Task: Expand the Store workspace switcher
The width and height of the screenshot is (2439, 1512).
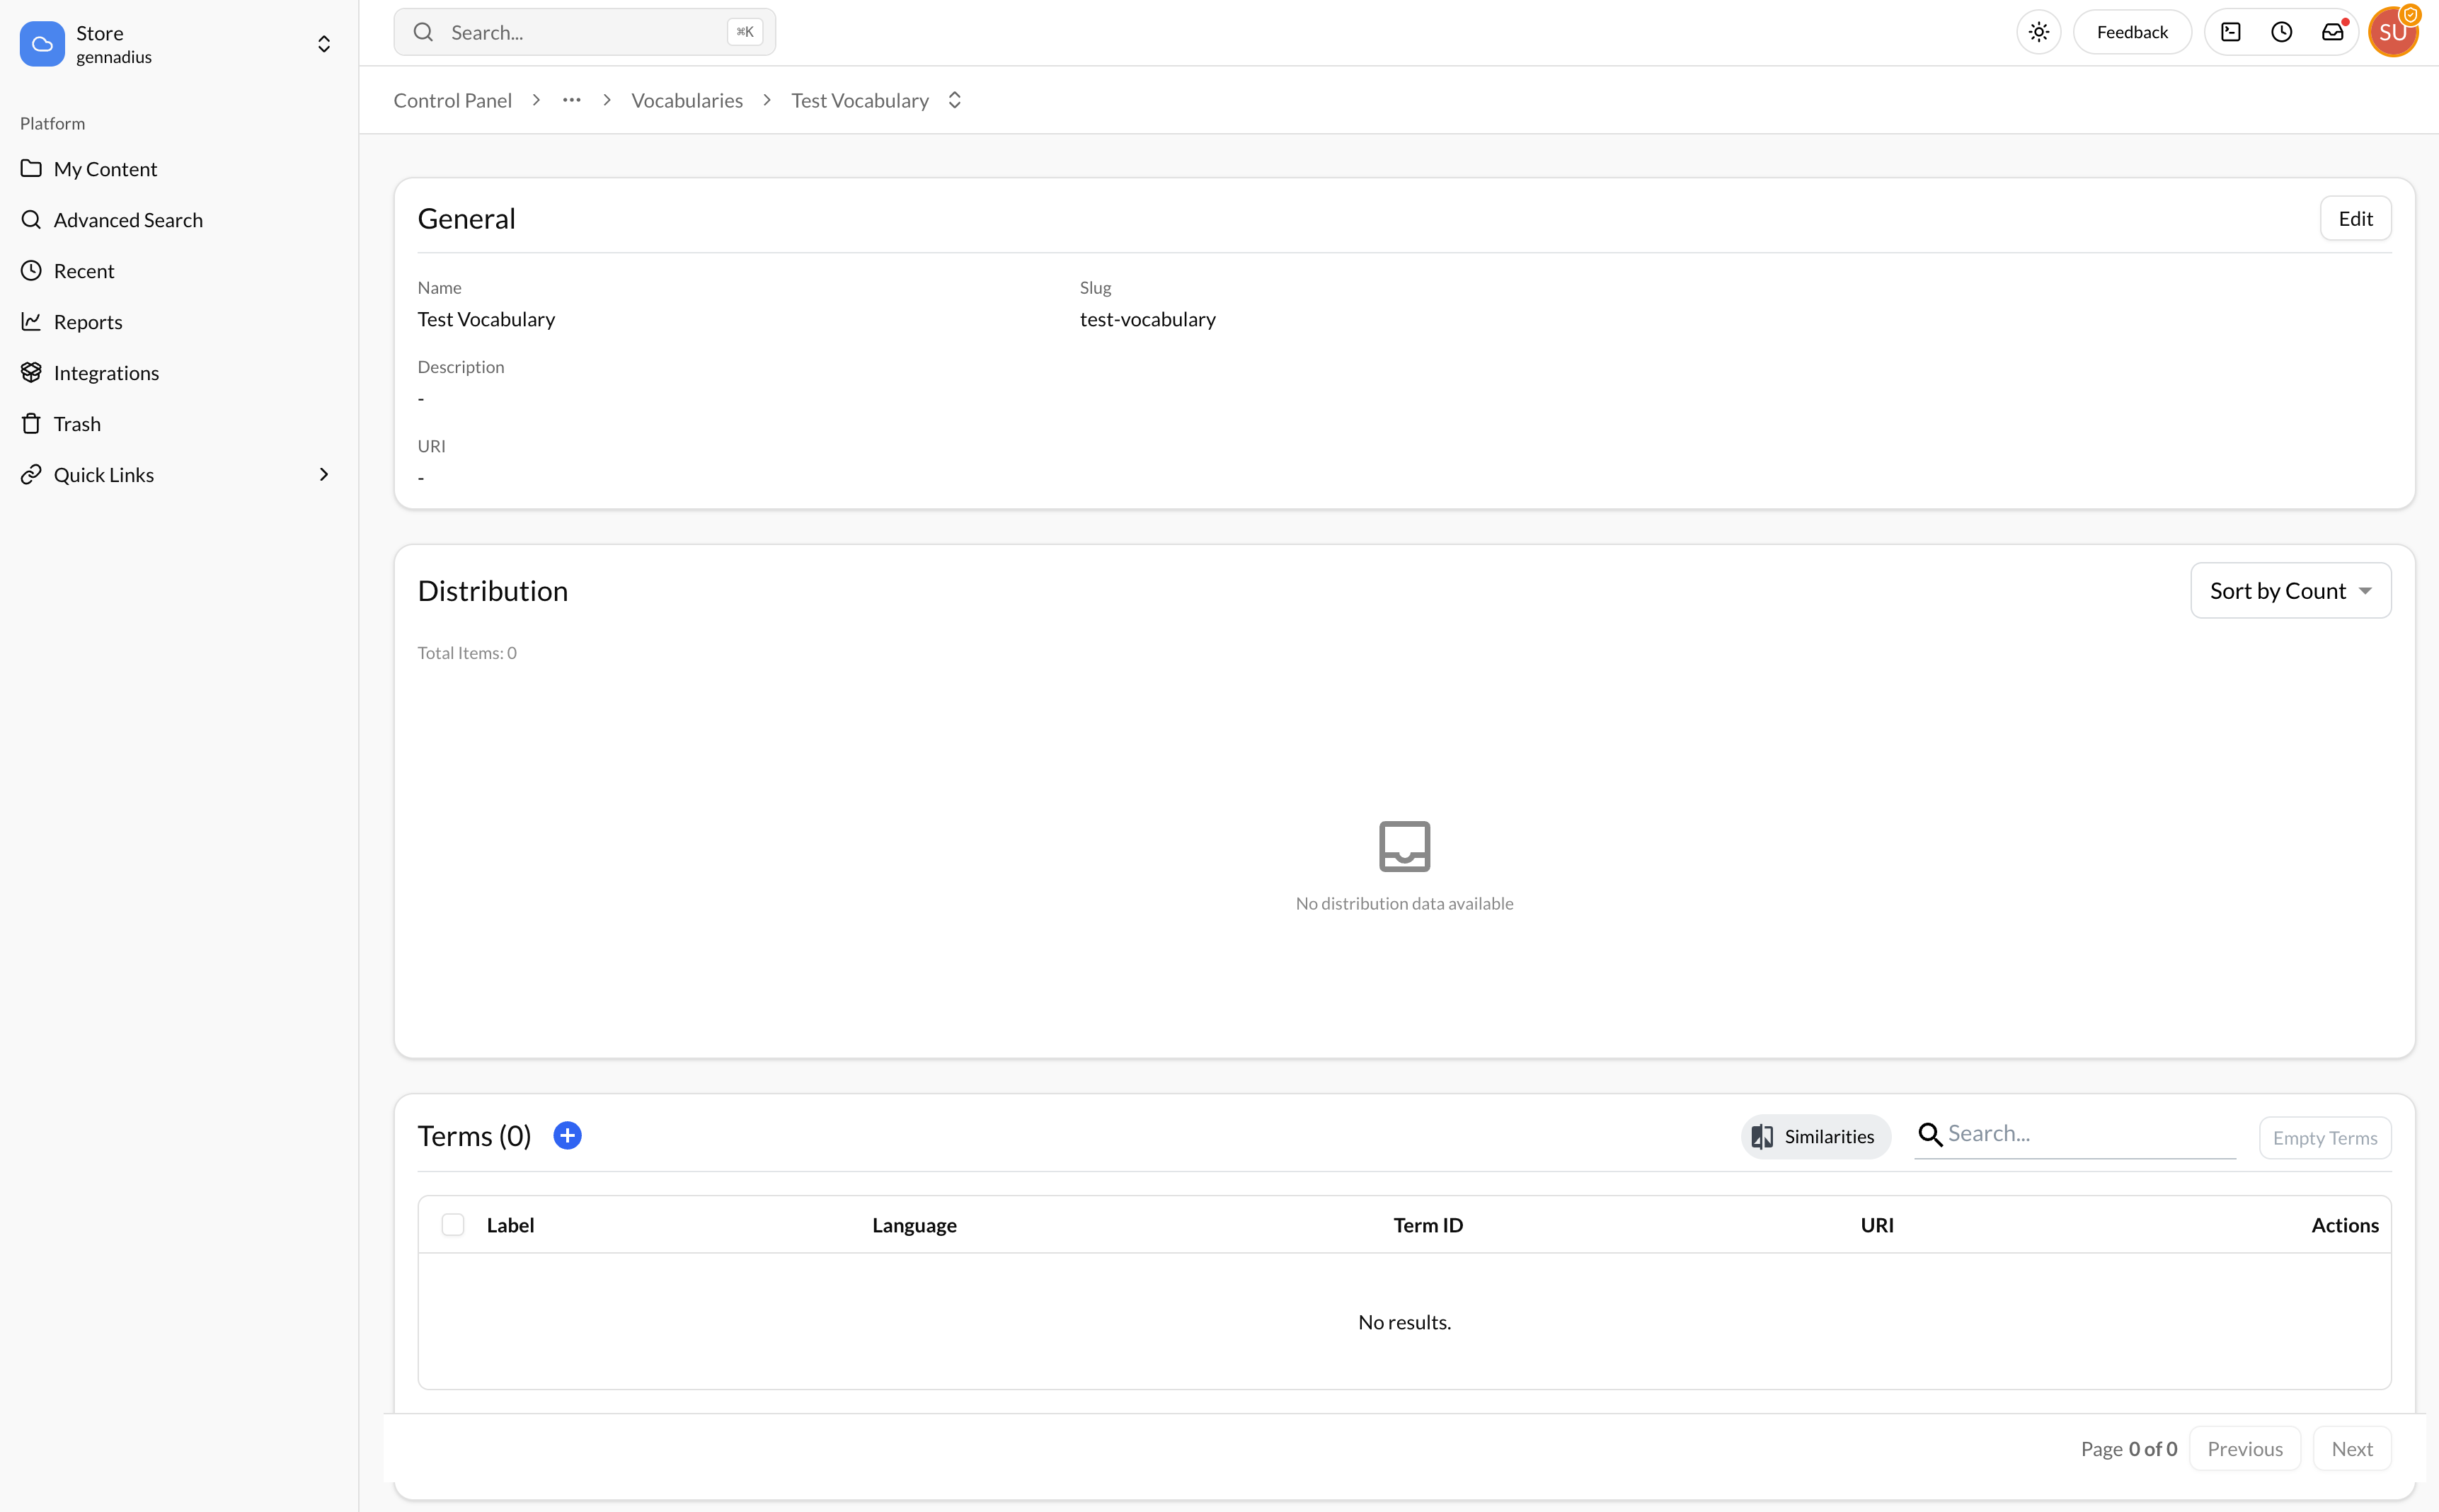Action: pyautogui.click(x=323, y=44)
